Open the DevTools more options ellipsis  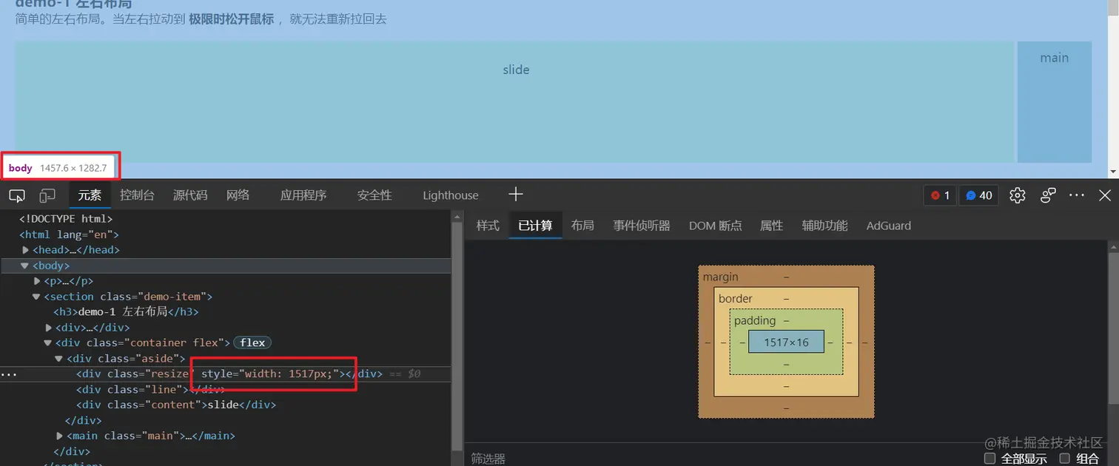pos(1077,195)
